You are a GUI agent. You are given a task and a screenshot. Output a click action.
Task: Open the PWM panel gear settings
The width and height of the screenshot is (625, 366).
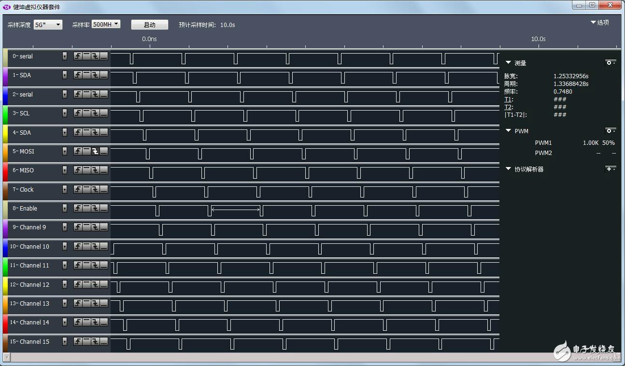pyautogui.click(x=611, y=131)
